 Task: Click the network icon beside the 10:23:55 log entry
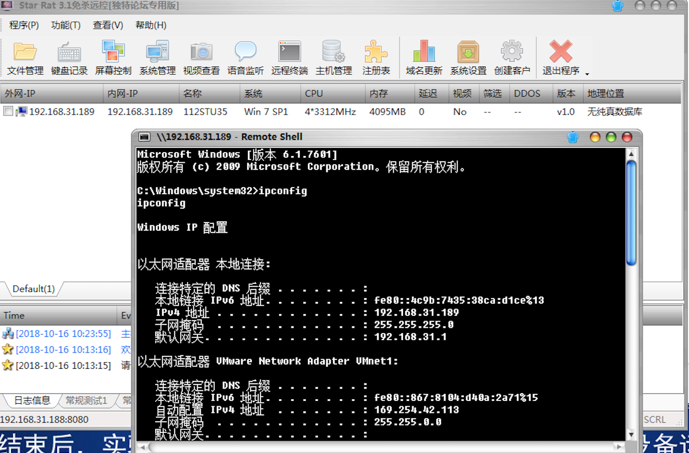coord(8,333)
